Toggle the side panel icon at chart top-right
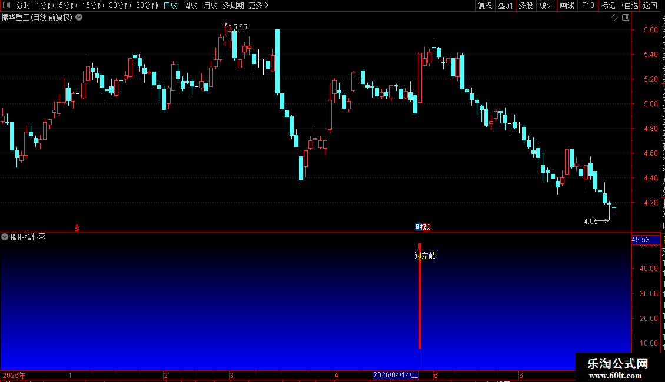This screenshot has height=382, width=665. click(626, 18)
